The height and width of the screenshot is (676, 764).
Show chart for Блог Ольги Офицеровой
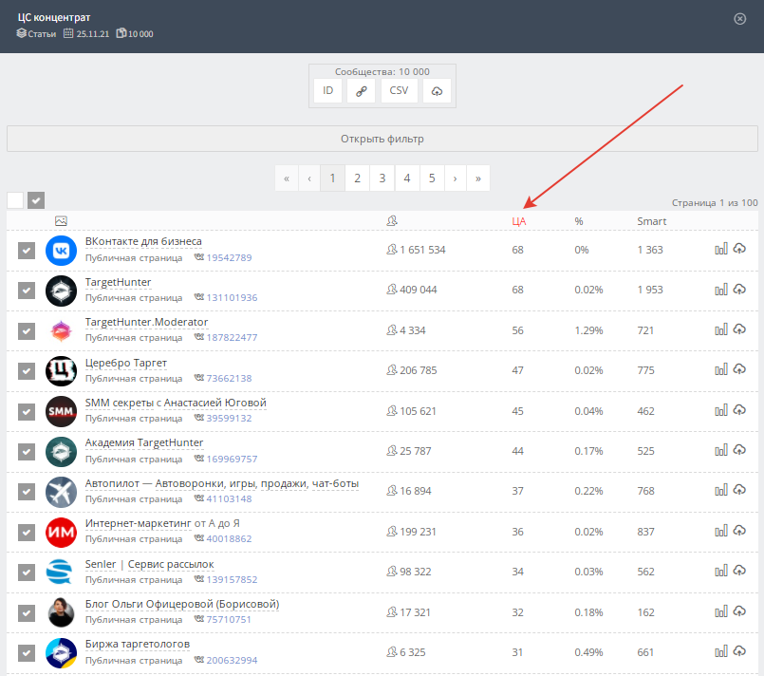(721, 612)
